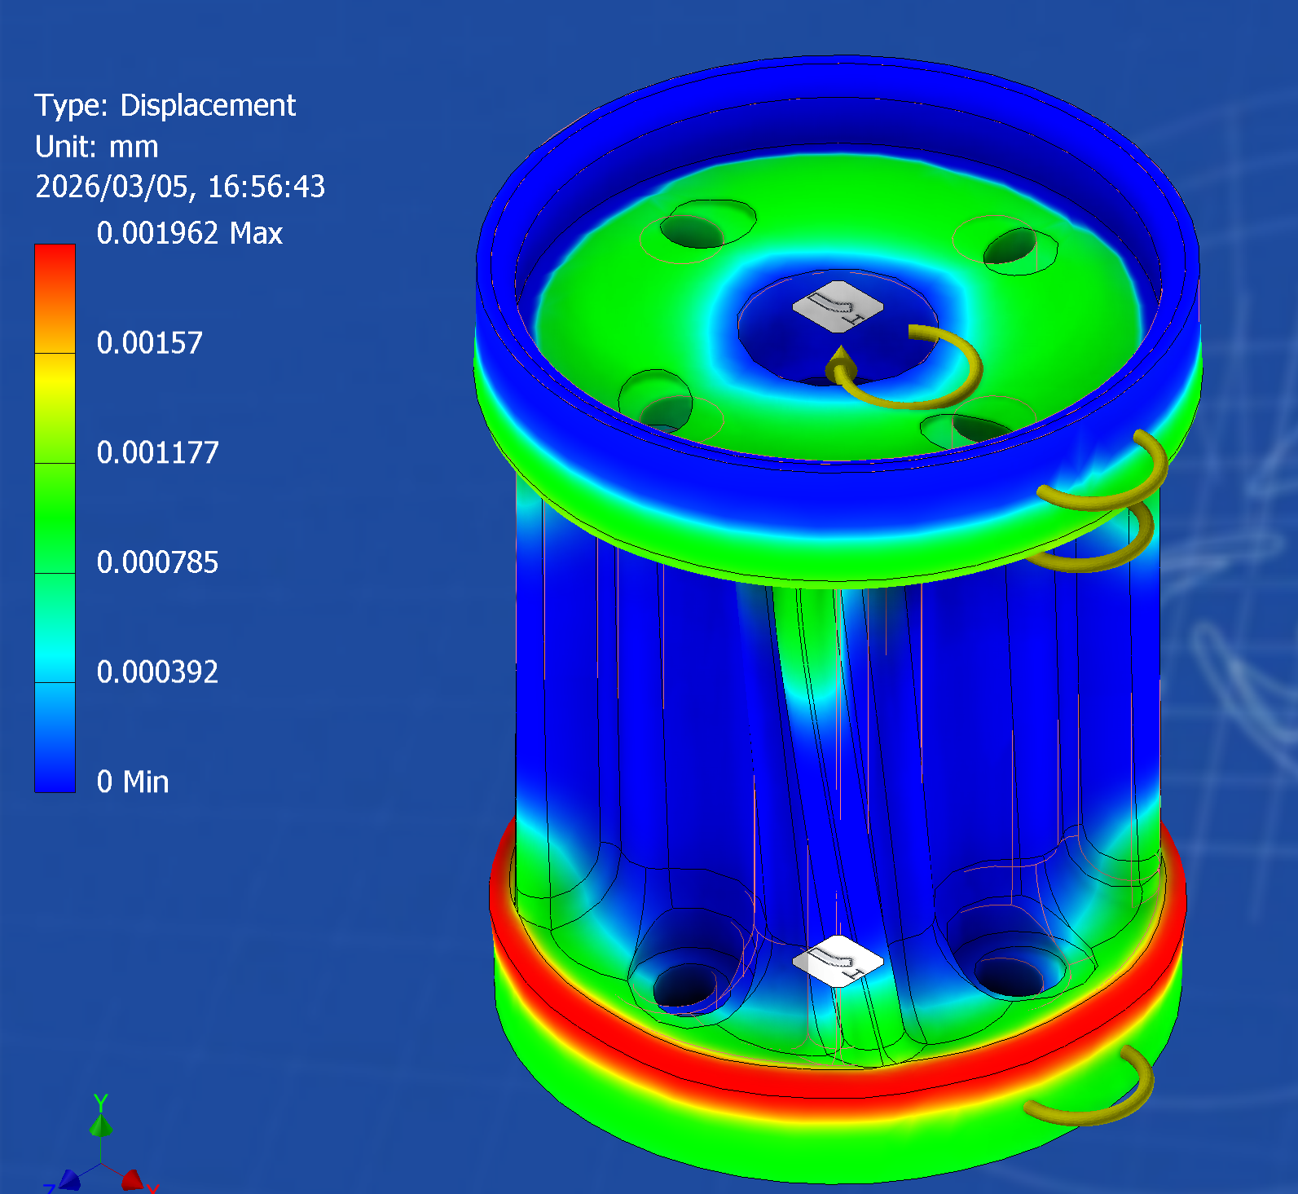1298x1194 pixels.
Task: Select the '0.001962 Max' legend value
Action: (189, 233)
